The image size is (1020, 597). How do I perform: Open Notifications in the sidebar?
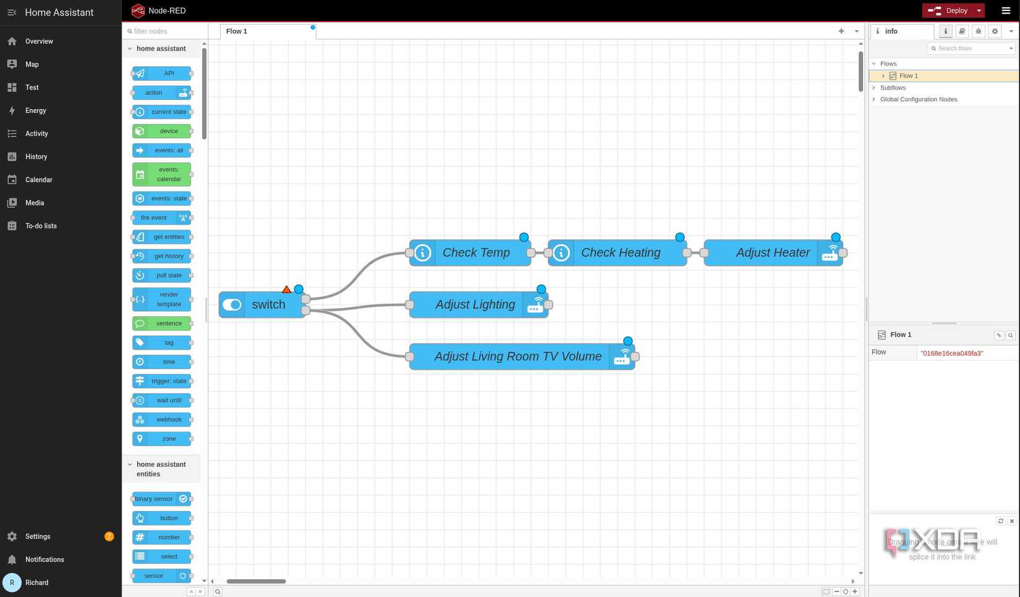pyautogui.click(x=61, y=560)
